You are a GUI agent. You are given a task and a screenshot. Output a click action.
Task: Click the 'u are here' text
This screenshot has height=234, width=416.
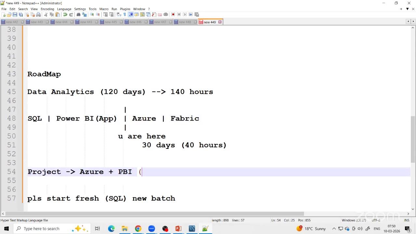pyautogui.click(x=142, y=136)
